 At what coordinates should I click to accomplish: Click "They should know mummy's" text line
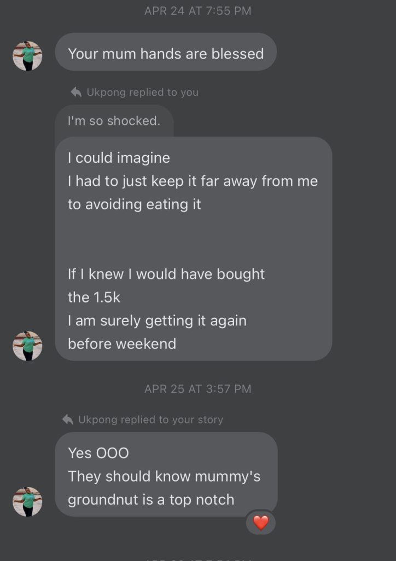click(164, 476)
